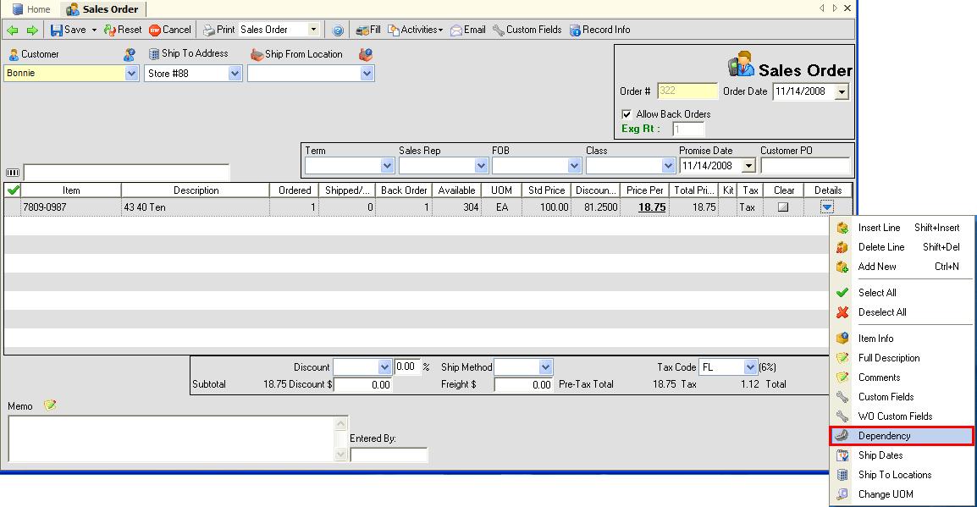Check the Clear box for item 7809-0987
The height and width of the screenshot is (507, 977).
(783, 207)
